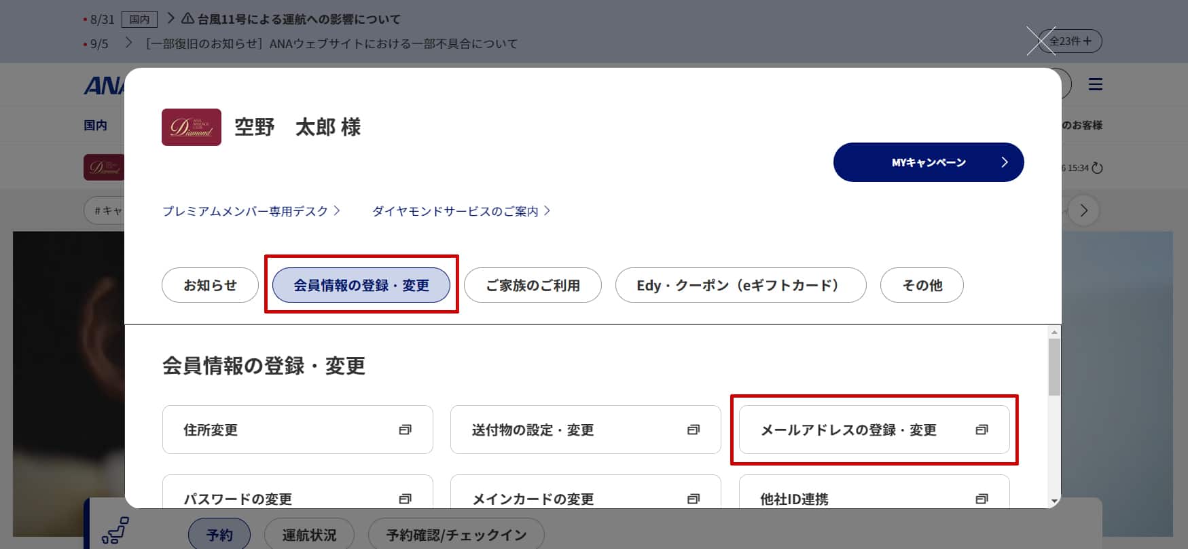
Task: Select the ご家族のご利用 tab
Action: 533,285
